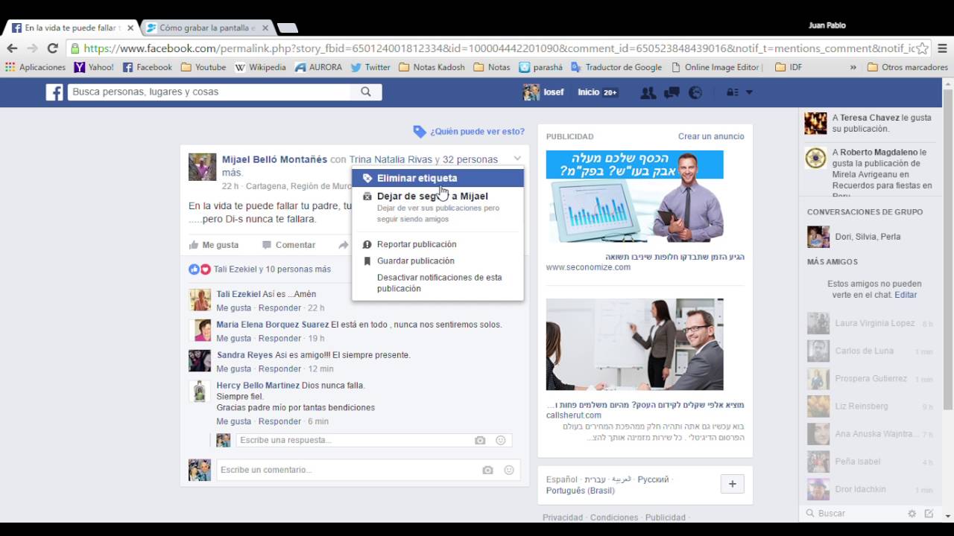Click Comentar button under the post
This screenshot has width=954, height=536.
tap(288, 245)
